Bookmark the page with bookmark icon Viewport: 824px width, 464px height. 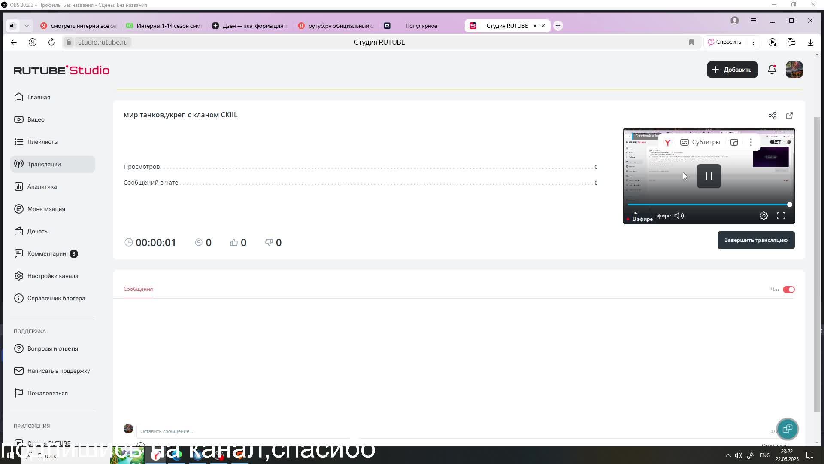pyautogui.click(x=691, y=42)
